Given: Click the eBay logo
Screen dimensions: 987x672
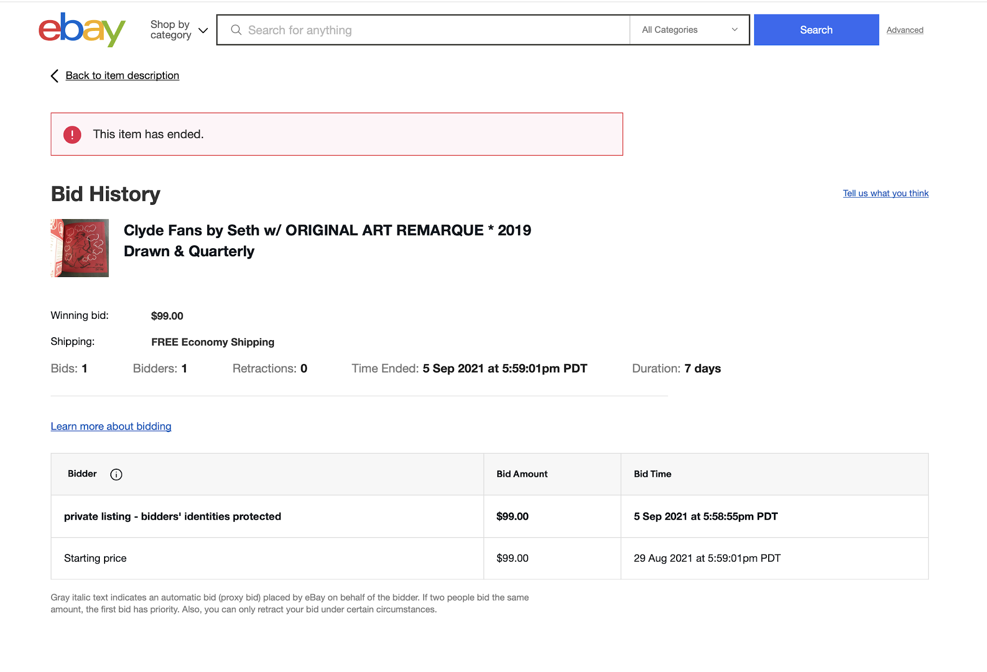Looking at the screenshot, I should tap(82, 30).
